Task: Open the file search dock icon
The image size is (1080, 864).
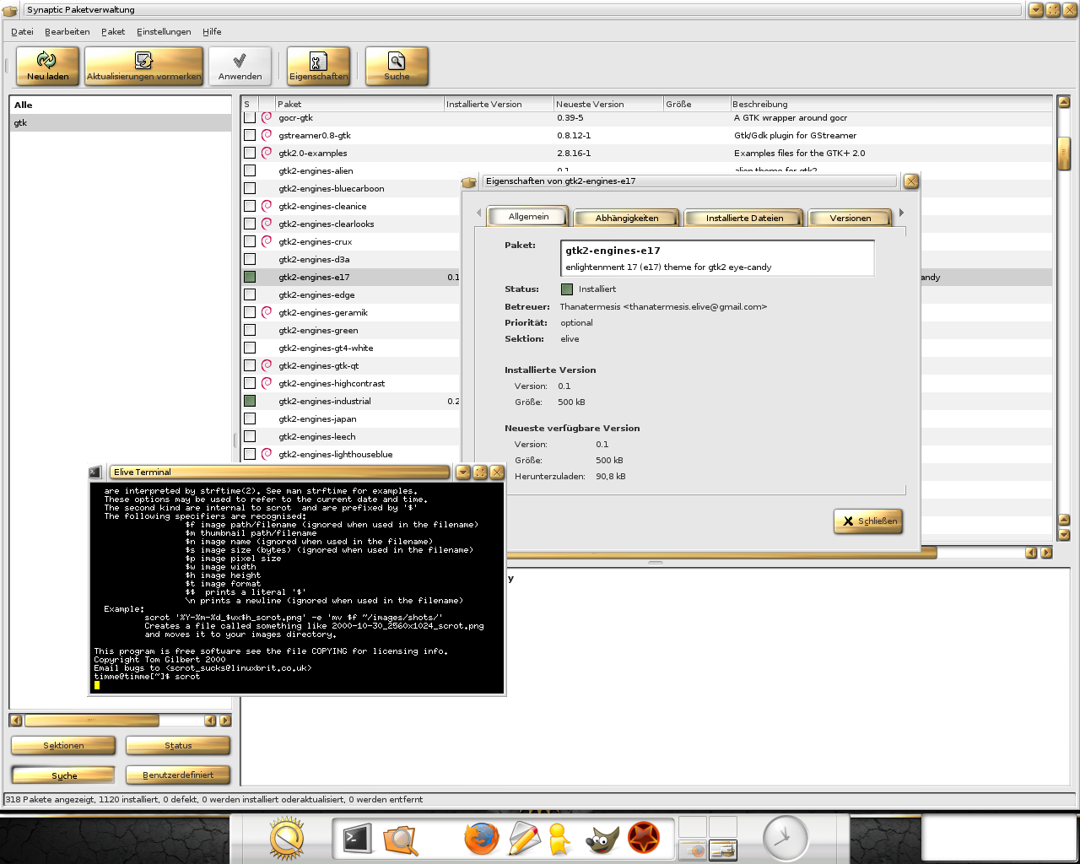Action: [400, 840]
